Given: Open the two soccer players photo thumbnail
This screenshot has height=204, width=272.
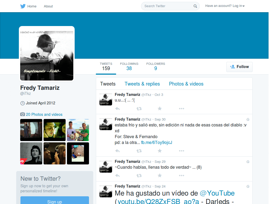Looking at the screenshot, I should (78, 130).
